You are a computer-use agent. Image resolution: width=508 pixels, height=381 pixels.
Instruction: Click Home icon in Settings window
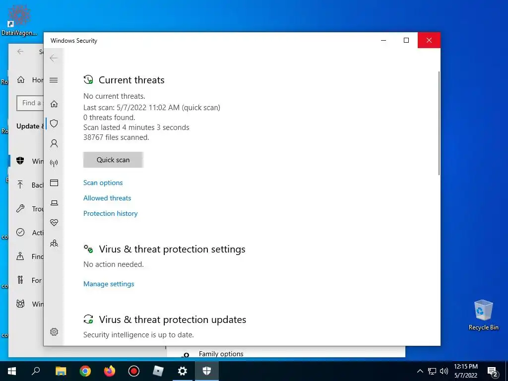point(21,80)
